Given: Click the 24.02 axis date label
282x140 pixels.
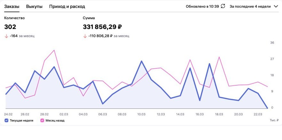Looking at the screenshot, I should click(8, 114).
